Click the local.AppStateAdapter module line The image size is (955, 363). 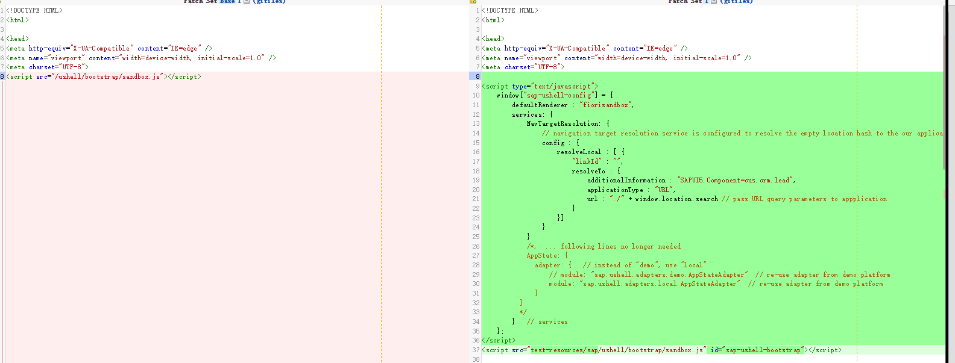pos(716,284)
